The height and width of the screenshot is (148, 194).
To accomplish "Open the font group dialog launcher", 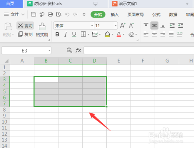I will point(137,40).
